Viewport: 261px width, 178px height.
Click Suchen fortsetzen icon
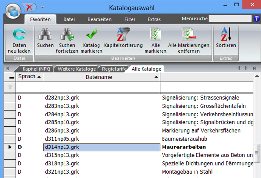pos(67,34)
